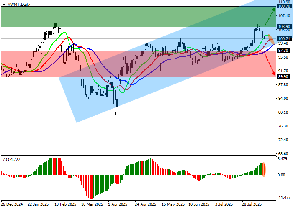Click the orange ellipse on the AO histogram

pos(264,170)
